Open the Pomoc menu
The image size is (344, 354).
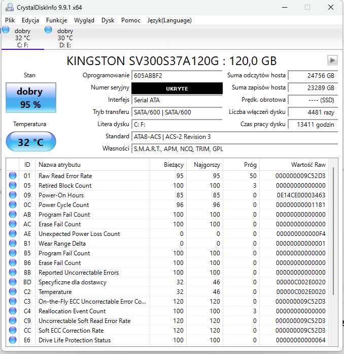coord(131,20)
